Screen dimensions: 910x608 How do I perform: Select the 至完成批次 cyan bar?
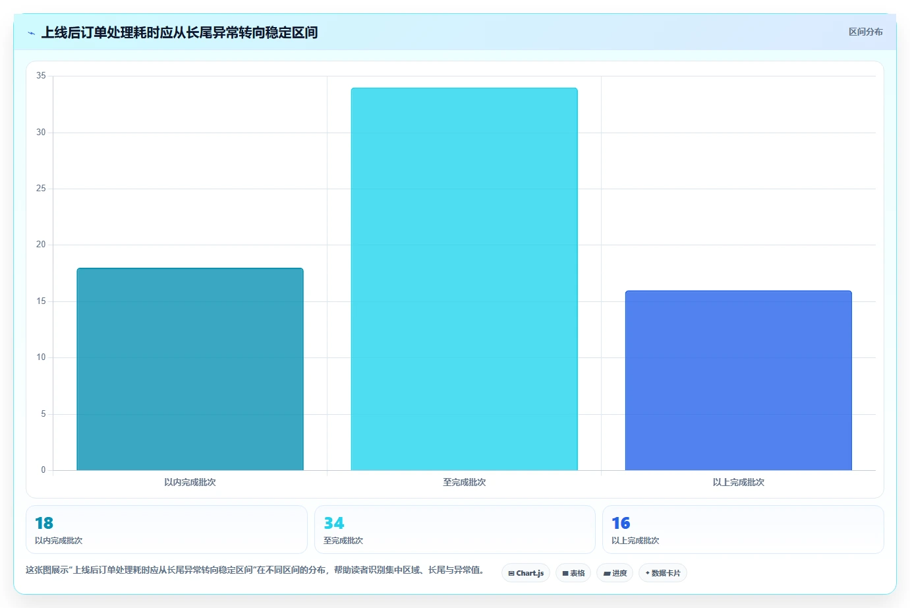pos(464,279)
